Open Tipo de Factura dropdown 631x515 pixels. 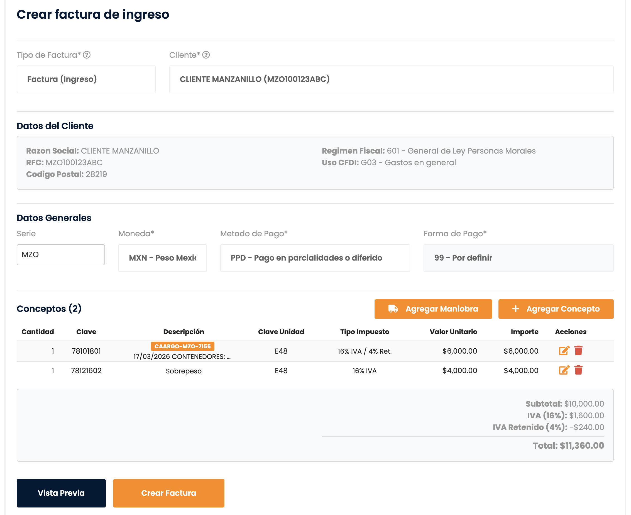point(86,79)
